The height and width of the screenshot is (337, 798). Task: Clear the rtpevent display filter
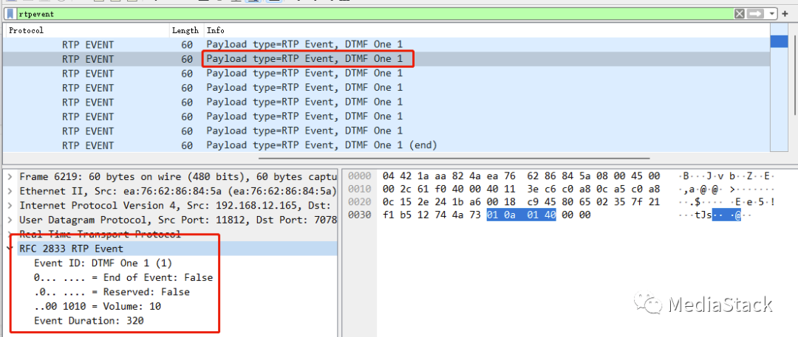[740, 13]
